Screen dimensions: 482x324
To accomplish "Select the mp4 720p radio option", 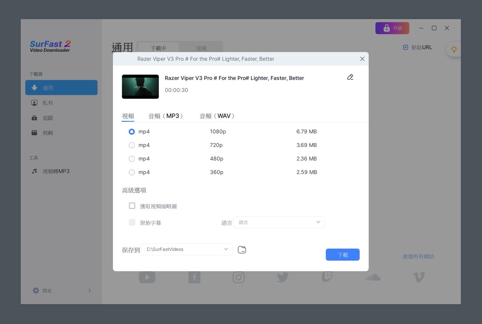I will pos(131,145).
